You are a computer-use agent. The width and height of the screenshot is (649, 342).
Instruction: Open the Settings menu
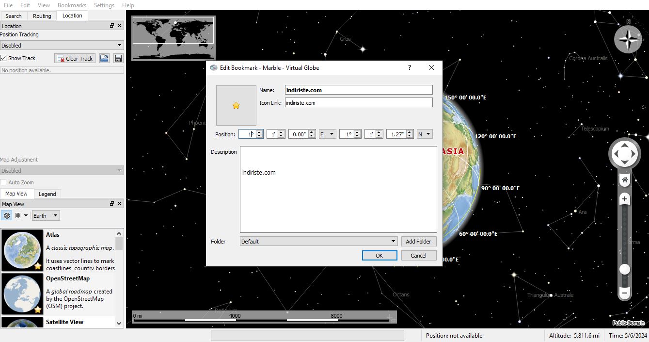click(x=104, y=5)
